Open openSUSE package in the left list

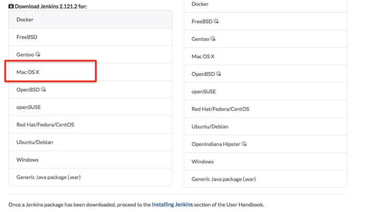[x=28, y=107]
